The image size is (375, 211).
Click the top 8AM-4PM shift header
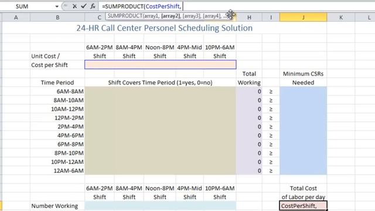129,47
